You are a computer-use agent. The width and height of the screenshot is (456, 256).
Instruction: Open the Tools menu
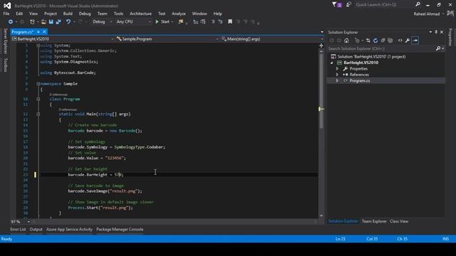pyautogui.click(x=118, y=14)
